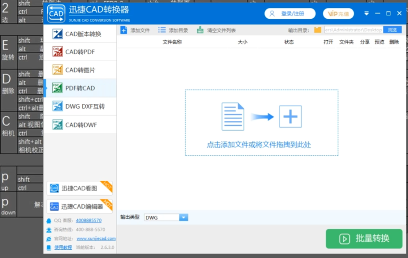The height and width of the screenshot is (258, 408).
Task: Click the 'shift+ctrl' row in background window
Action: coord(31,99)
